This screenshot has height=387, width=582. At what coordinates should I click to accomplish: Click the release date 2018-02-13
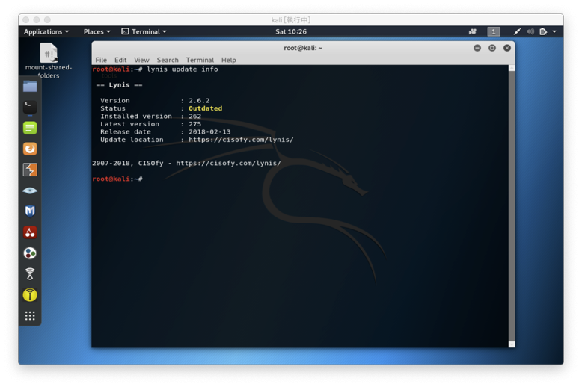click(x=209, y=132)
